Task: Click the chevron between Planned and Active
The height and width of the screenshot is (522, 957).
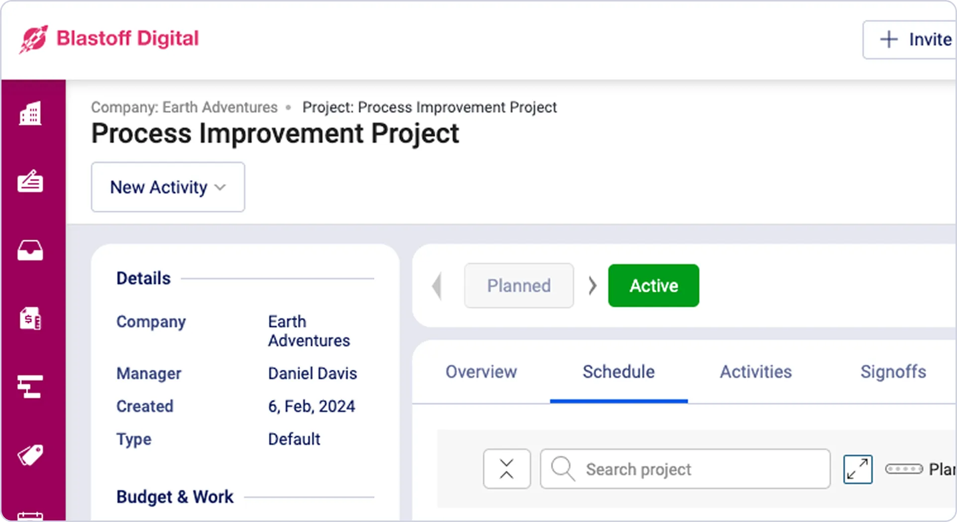Action: click(592, 286)
